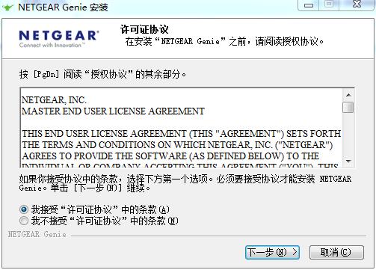Click the NETGEAR Genie title bar icon

coord(7,7)
